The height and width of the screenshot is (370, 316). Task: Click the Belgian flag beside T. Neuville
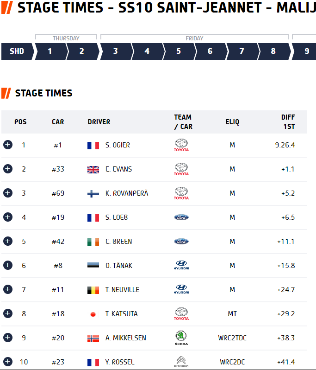93,290
